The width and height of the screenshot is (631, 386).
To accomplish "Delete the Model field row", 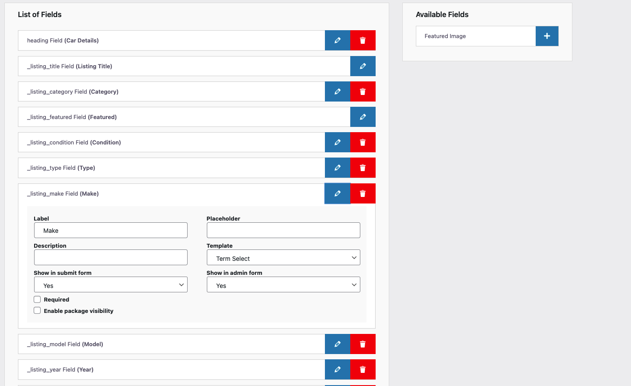I will [x=363, y=344].
